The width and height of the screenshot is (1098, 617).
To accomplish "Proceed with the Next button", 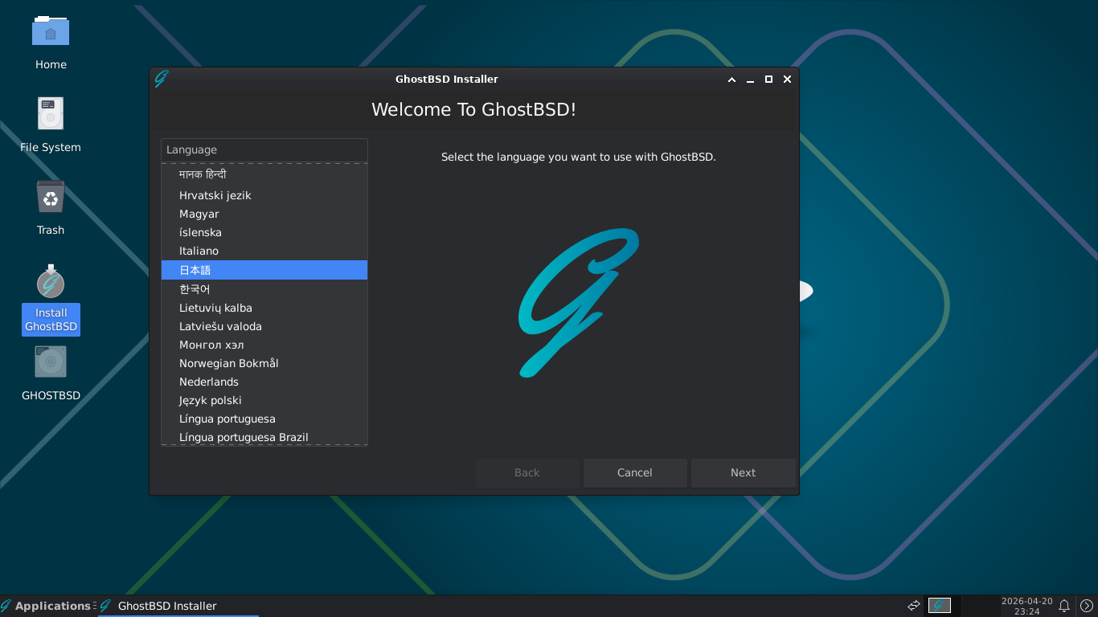I will click(743, 473).
